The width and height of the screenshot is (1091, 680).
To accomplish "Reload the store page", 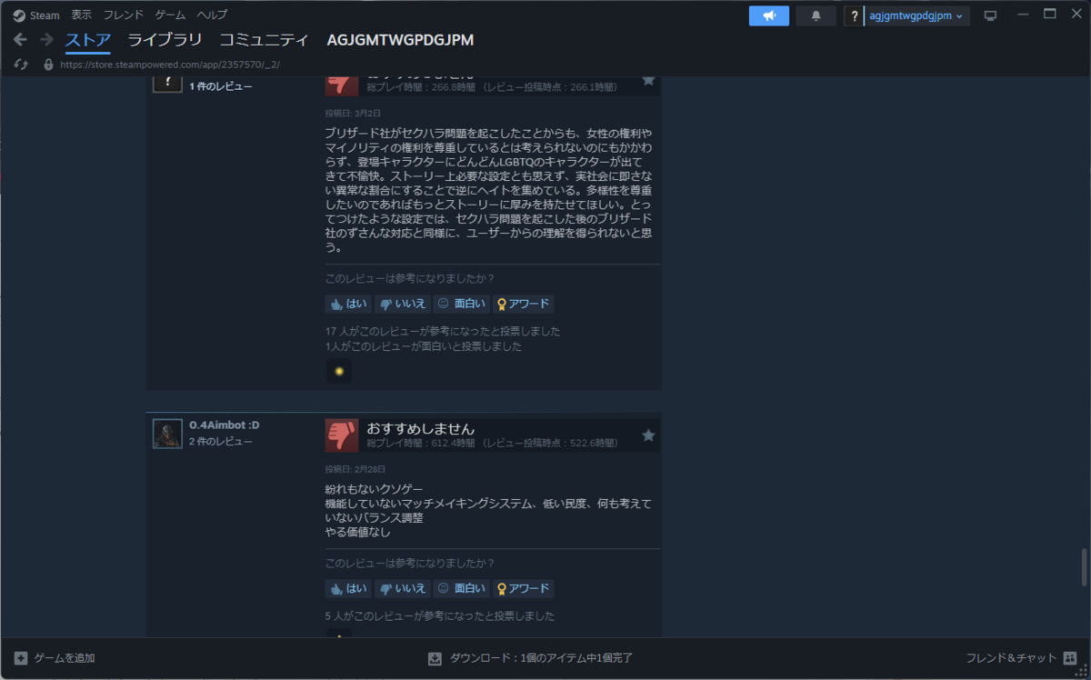I will click(x=22, y=65).
